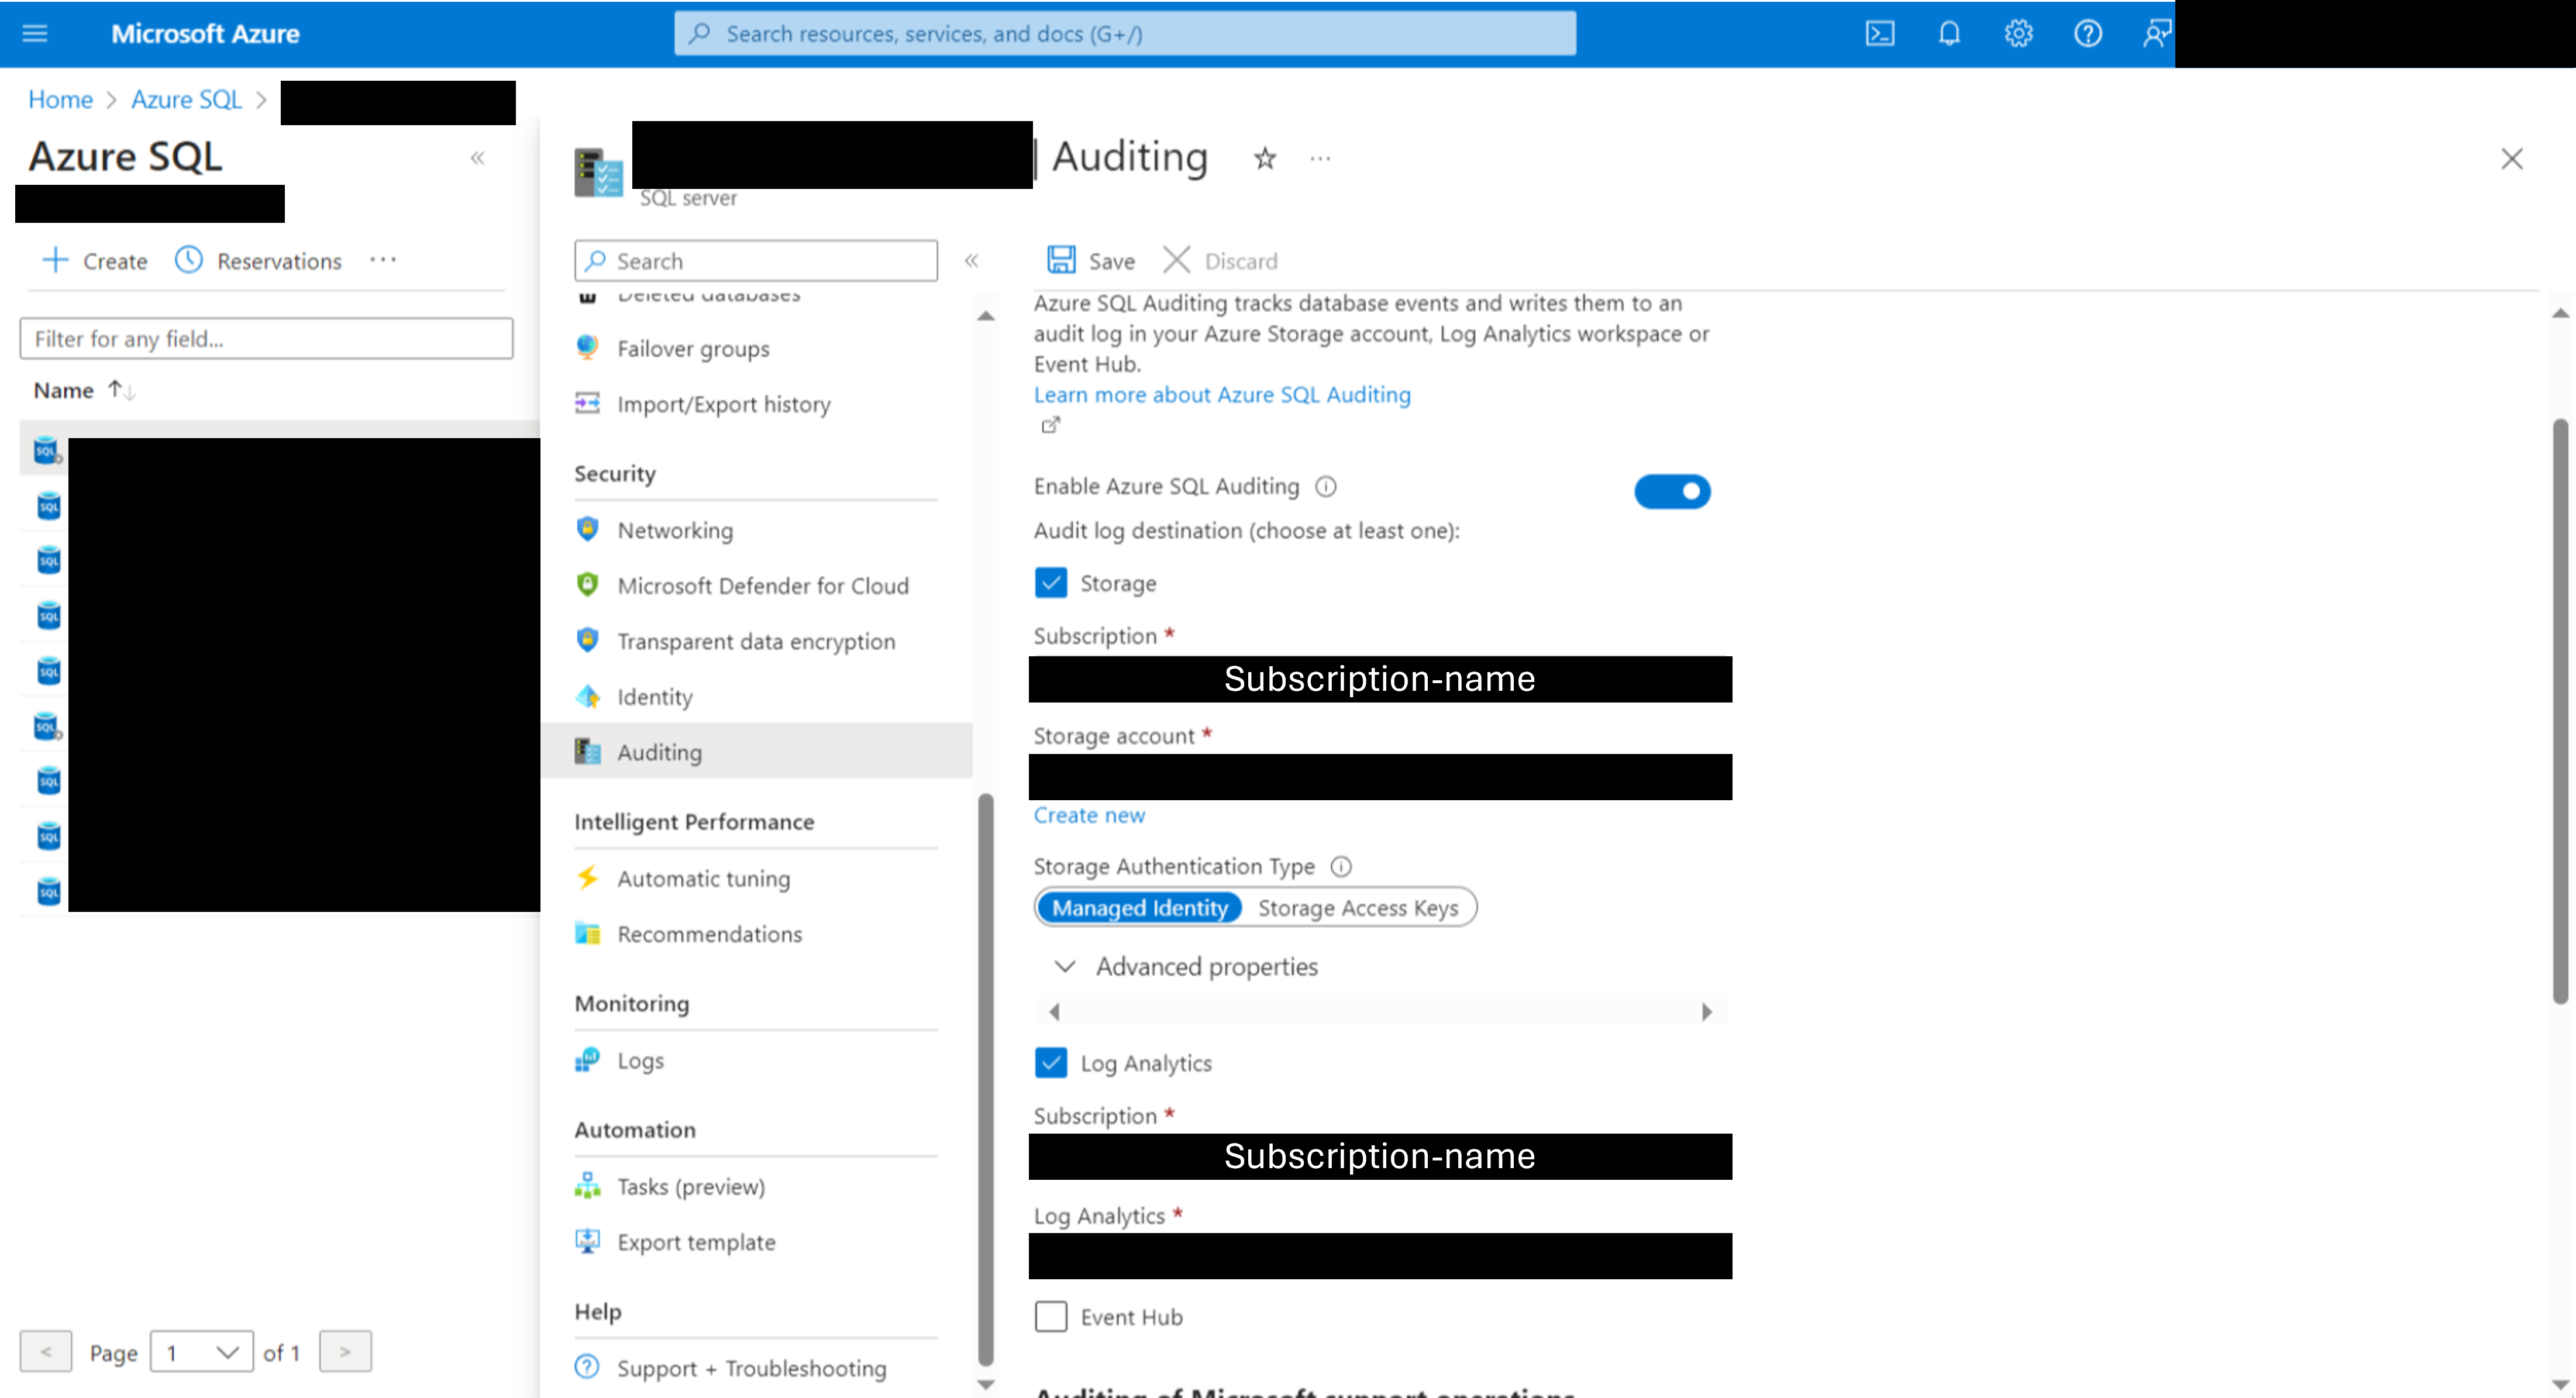Click the Discard X icon

click(1176, 260)
